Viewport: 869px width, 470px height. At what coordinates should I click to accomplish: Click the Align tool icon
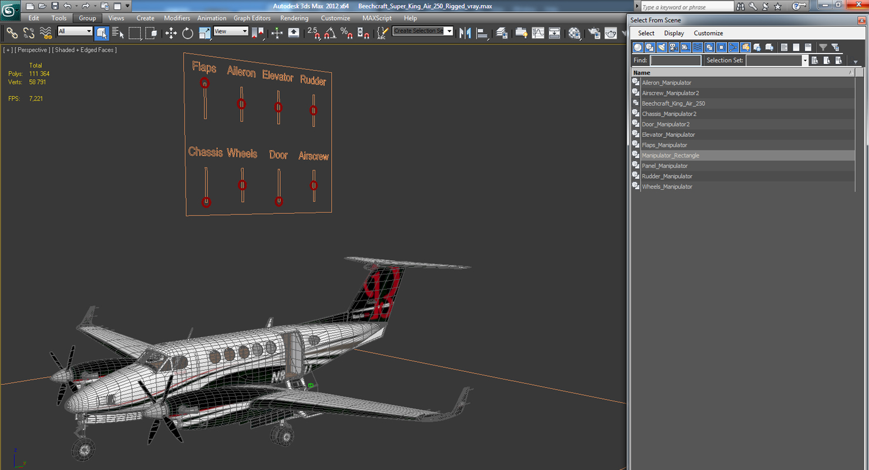point(483,33)
